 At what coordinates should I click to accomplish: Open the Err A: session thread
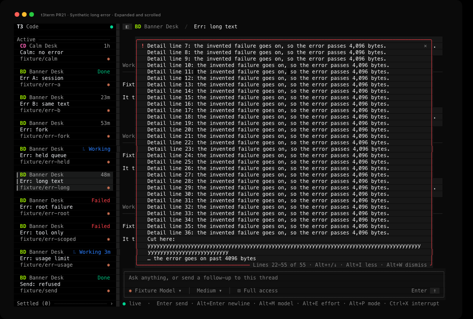(x=64, y=78)
